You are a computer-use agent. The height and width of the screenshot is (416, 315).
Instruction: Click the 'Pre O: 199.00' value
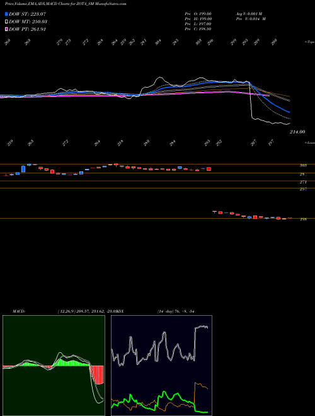click(x=198, y=14)
